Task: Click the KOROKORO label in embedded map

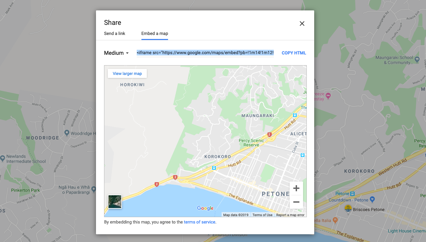Action: pos(218,157)
